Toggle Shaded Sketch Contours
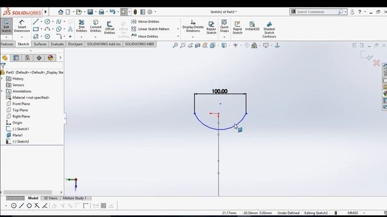 click(269, 30)
